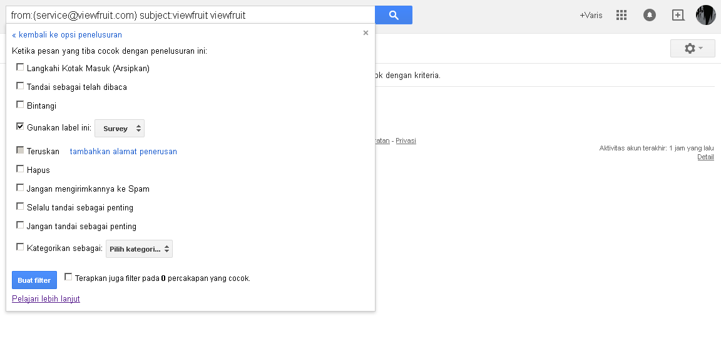This screenshot has height=349, width=721.
Task: Click the Buat filter button
Action: click(34, 280)
